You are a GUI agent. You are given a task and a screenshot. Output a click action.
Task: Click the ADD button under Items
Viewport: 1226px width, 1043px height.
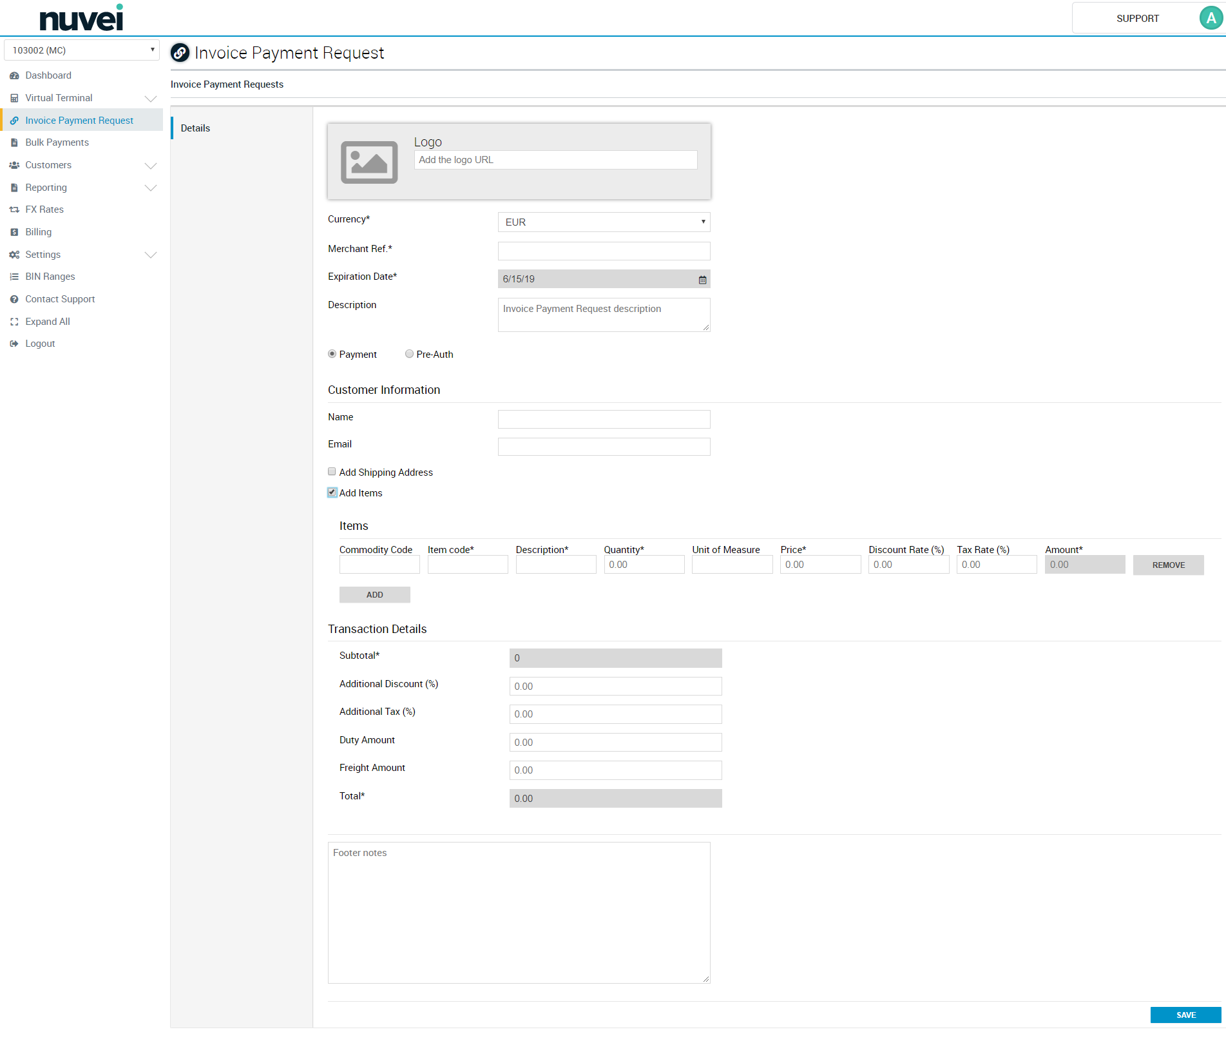[x=374, y=595]
